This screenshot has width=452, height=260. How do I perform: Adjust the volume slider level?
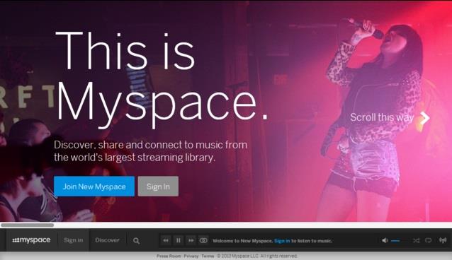400,241
